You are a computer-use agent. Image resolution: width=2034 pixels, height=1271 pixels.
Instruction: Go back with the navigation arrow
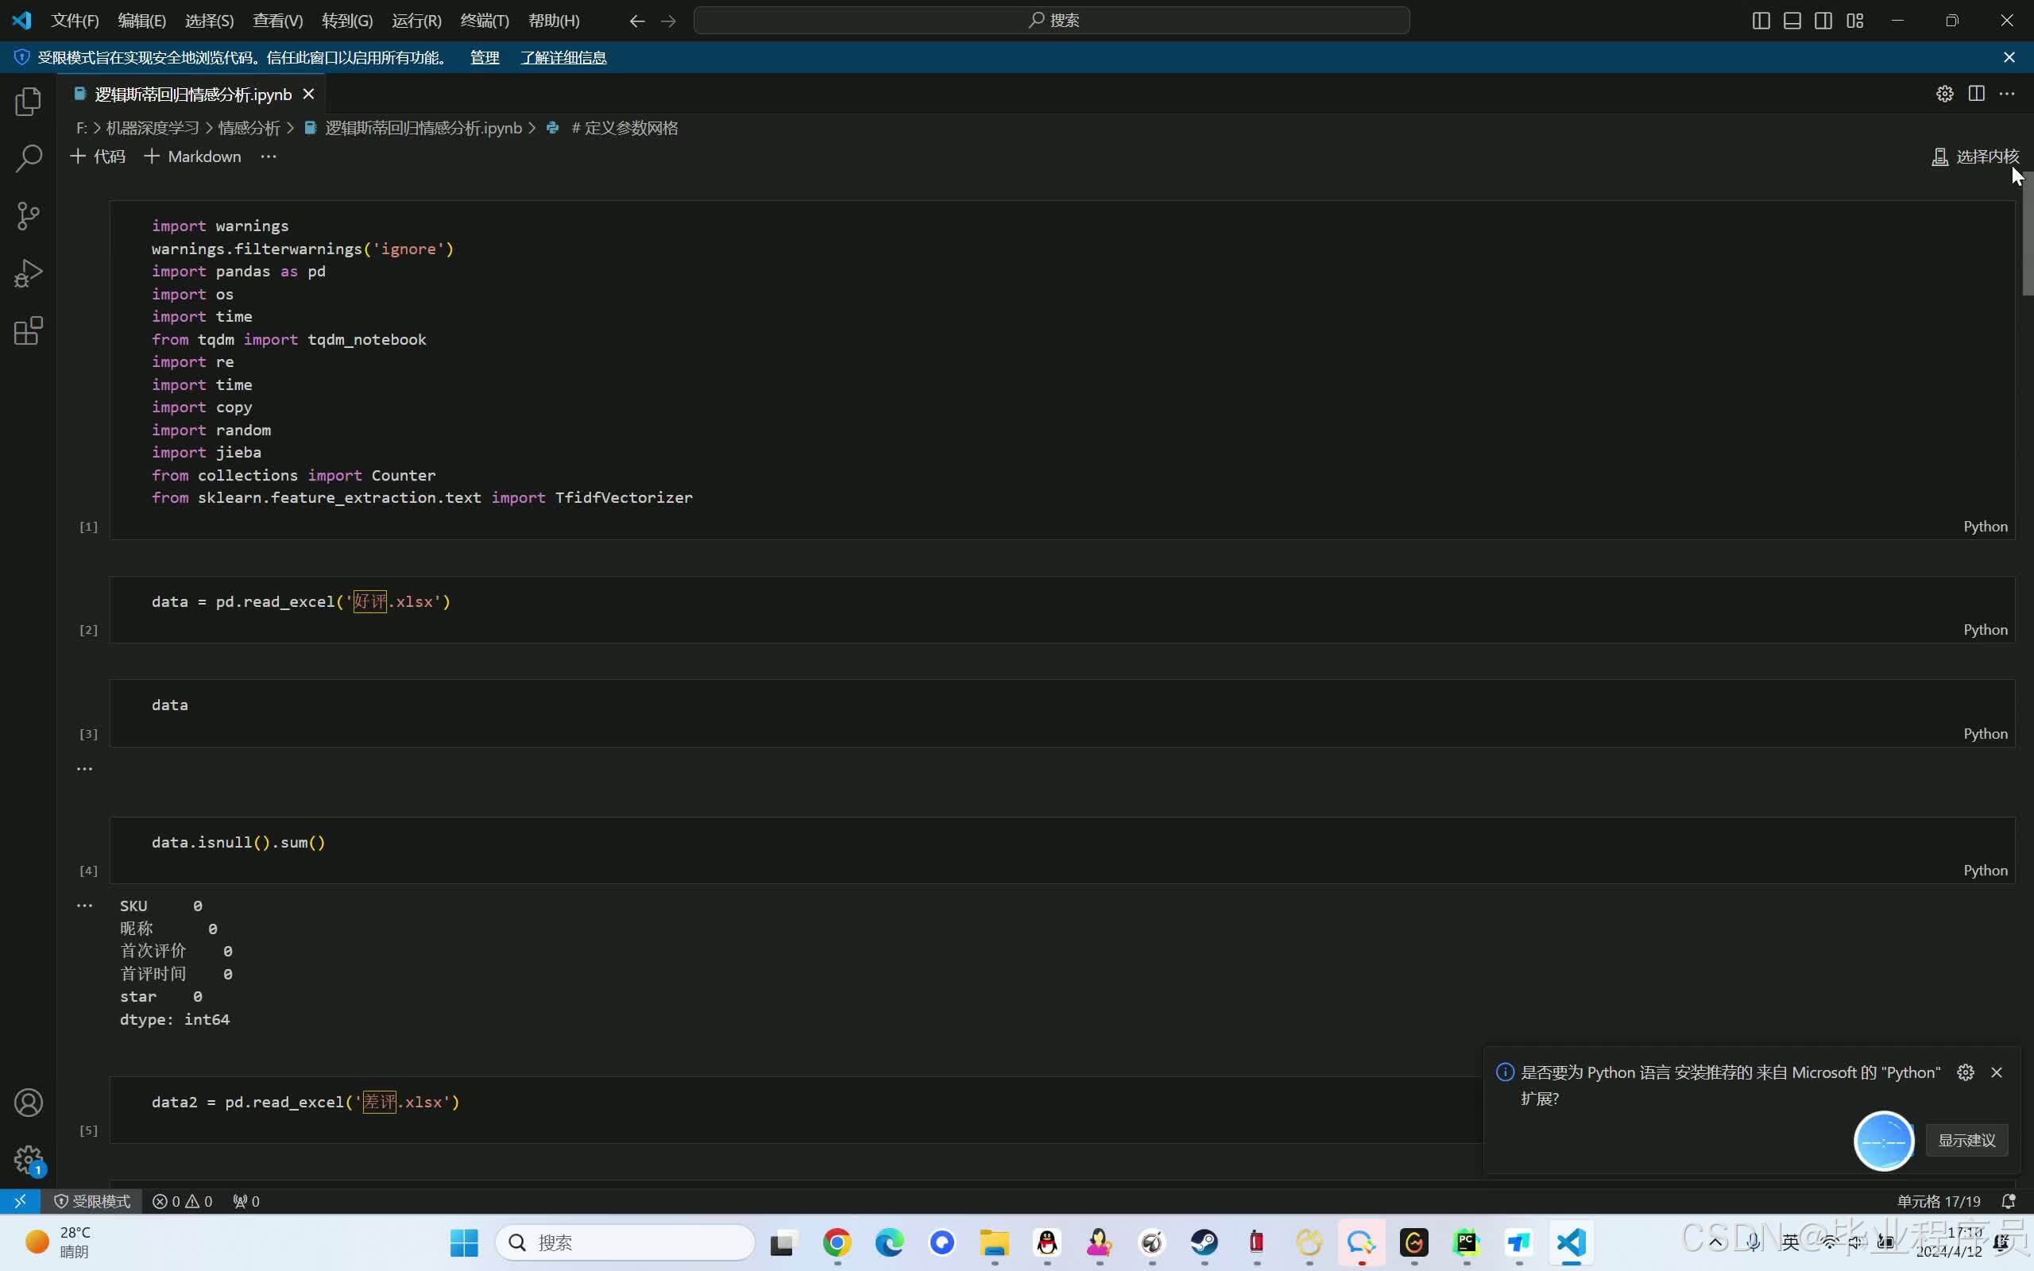[637, 20]
